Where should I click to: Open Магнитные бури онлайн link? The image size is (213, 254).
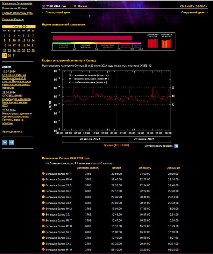click(x=17, y=3)
